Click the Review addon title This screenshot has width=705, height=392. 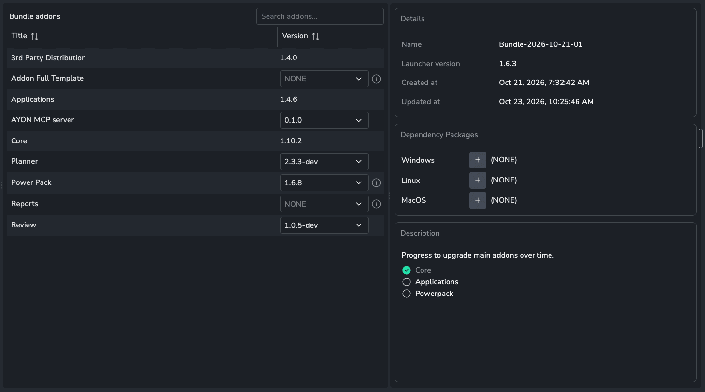click(x=24, y=225)
